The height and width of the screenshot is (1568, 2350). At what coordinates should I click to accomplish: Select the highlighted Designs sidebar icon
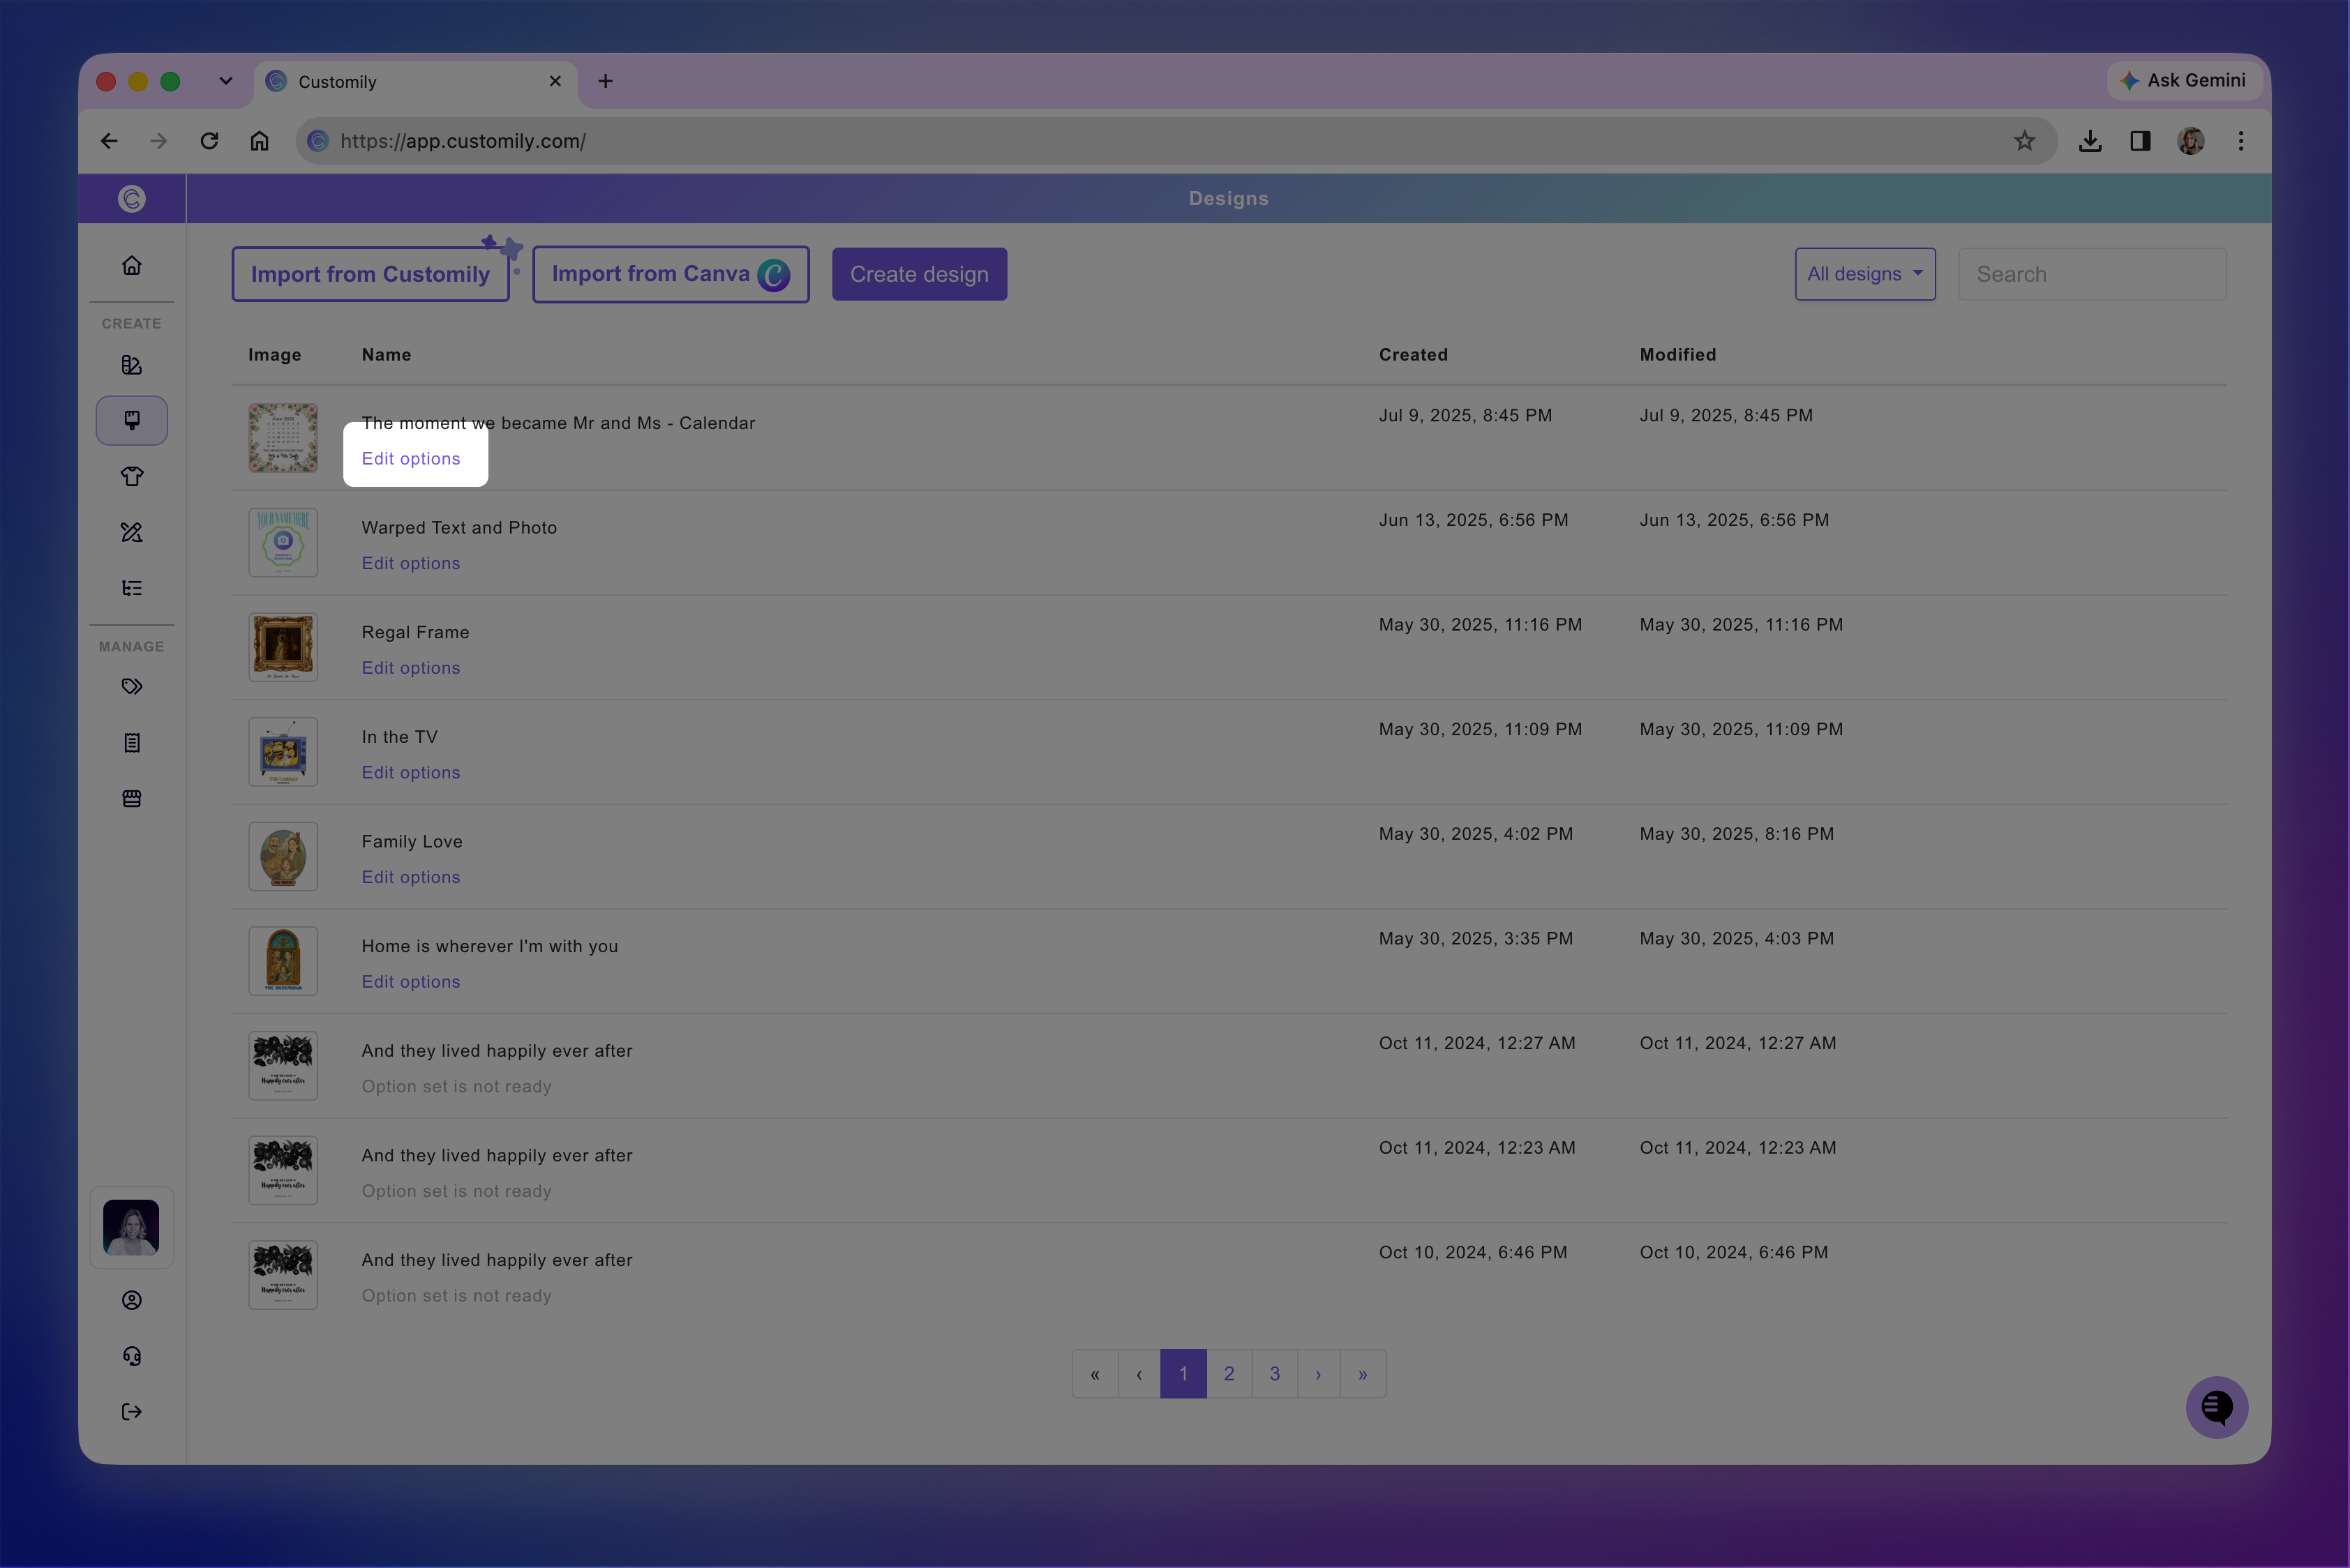[131, 420]
